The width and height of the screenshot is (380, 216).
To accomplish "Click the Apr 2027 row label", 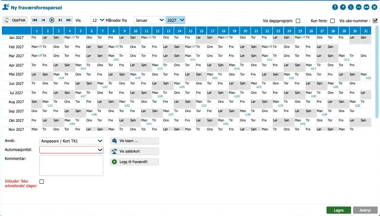I will pyautogui.click(x=16, y=65).
